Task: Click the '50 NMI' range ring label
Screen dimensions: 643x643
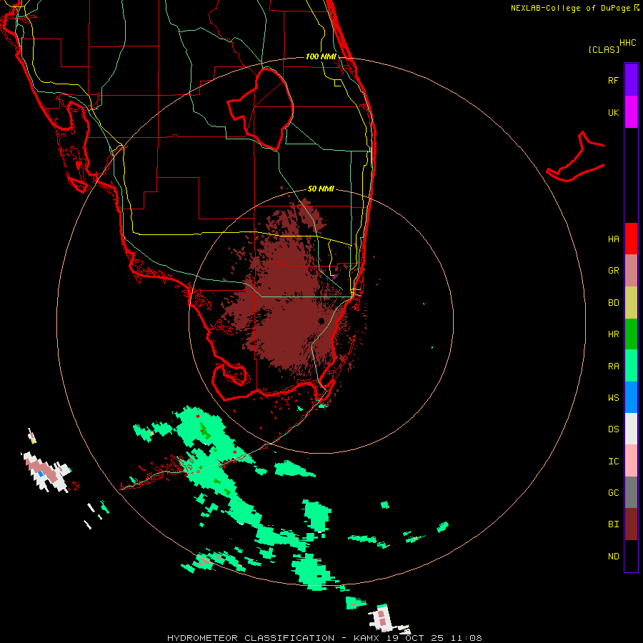Action: coord(321,189)
